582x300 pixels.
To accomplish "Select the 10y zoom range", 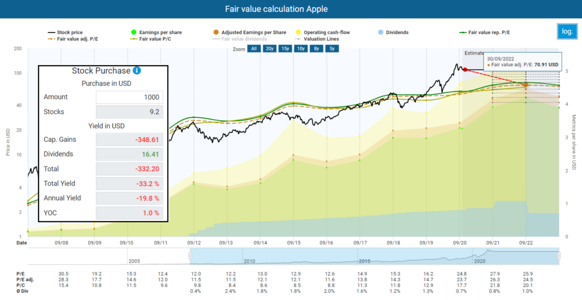I will pyautogui.click(x=301, y=49).
